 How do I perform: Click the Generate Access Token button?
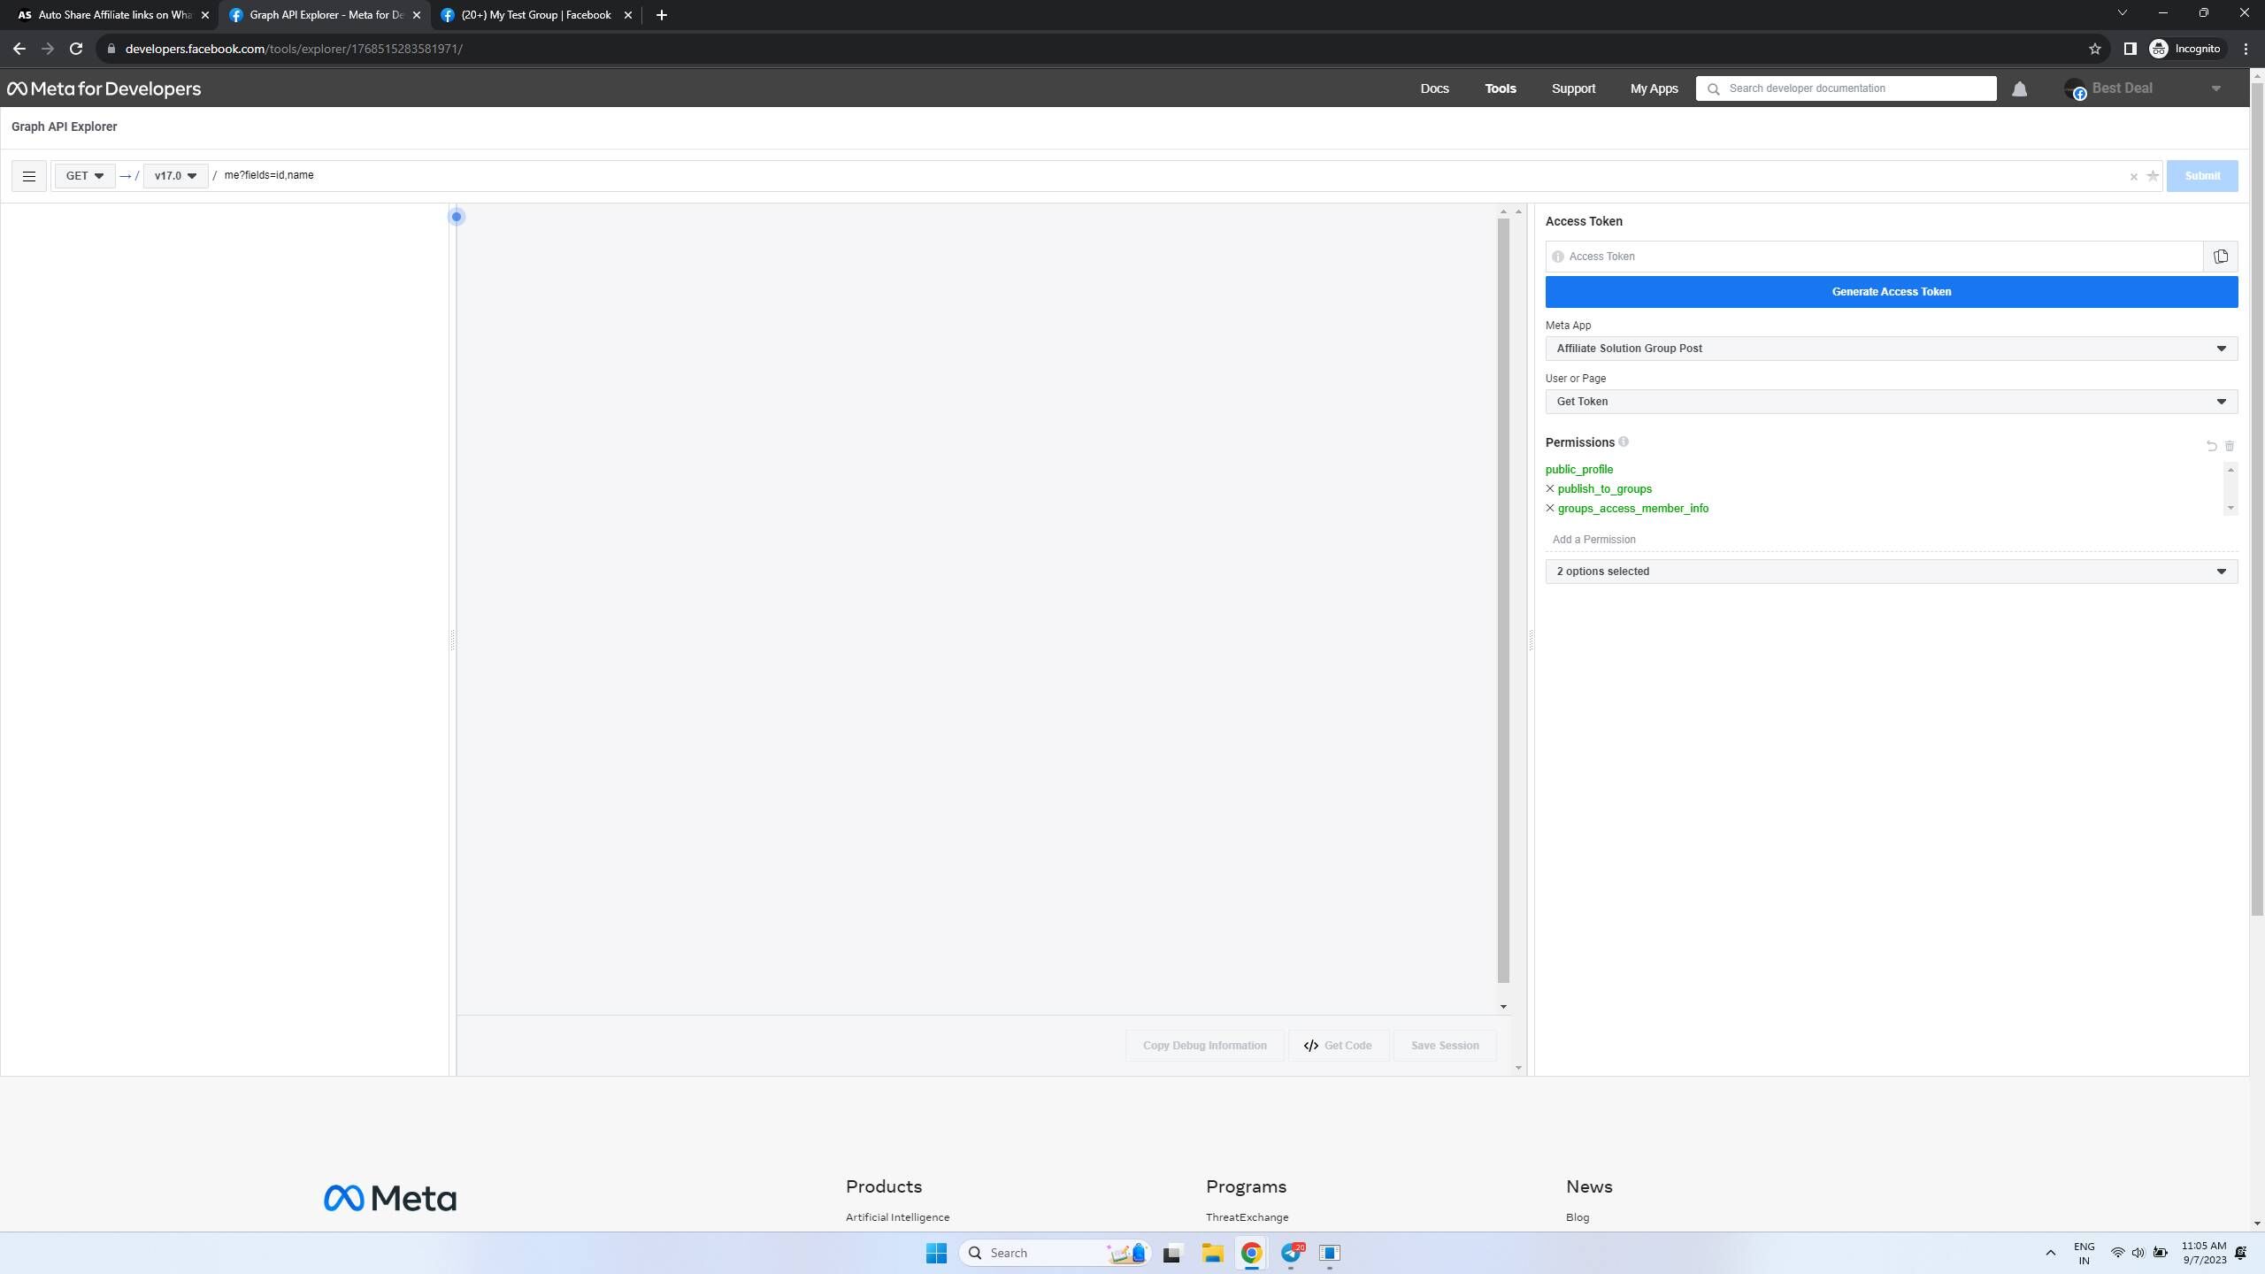1891,292
